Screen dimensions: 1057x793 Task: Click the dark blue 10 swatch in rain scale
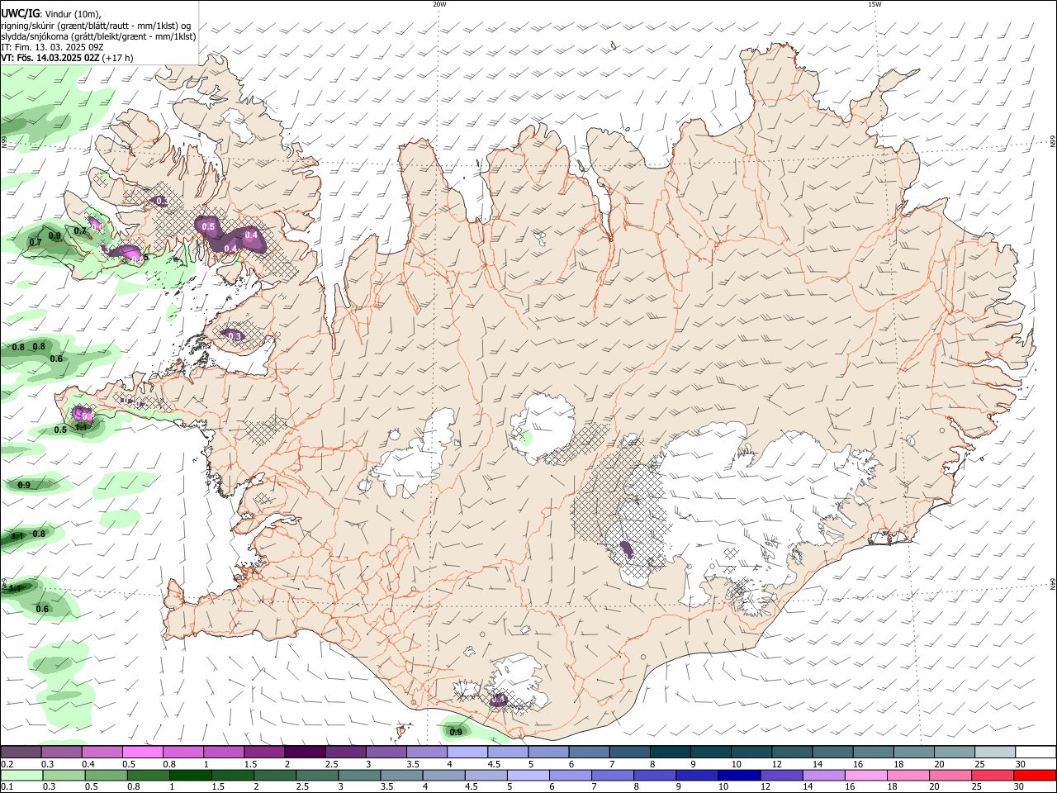(x=738, y=775)
